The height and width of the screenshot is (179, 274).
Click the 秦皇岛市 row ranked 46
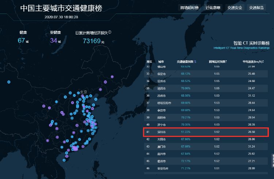(206, 168)
